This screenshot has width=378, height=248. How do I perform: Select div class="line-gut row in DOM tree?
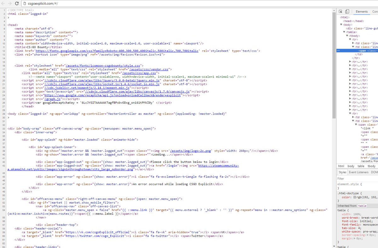[362, 28]
